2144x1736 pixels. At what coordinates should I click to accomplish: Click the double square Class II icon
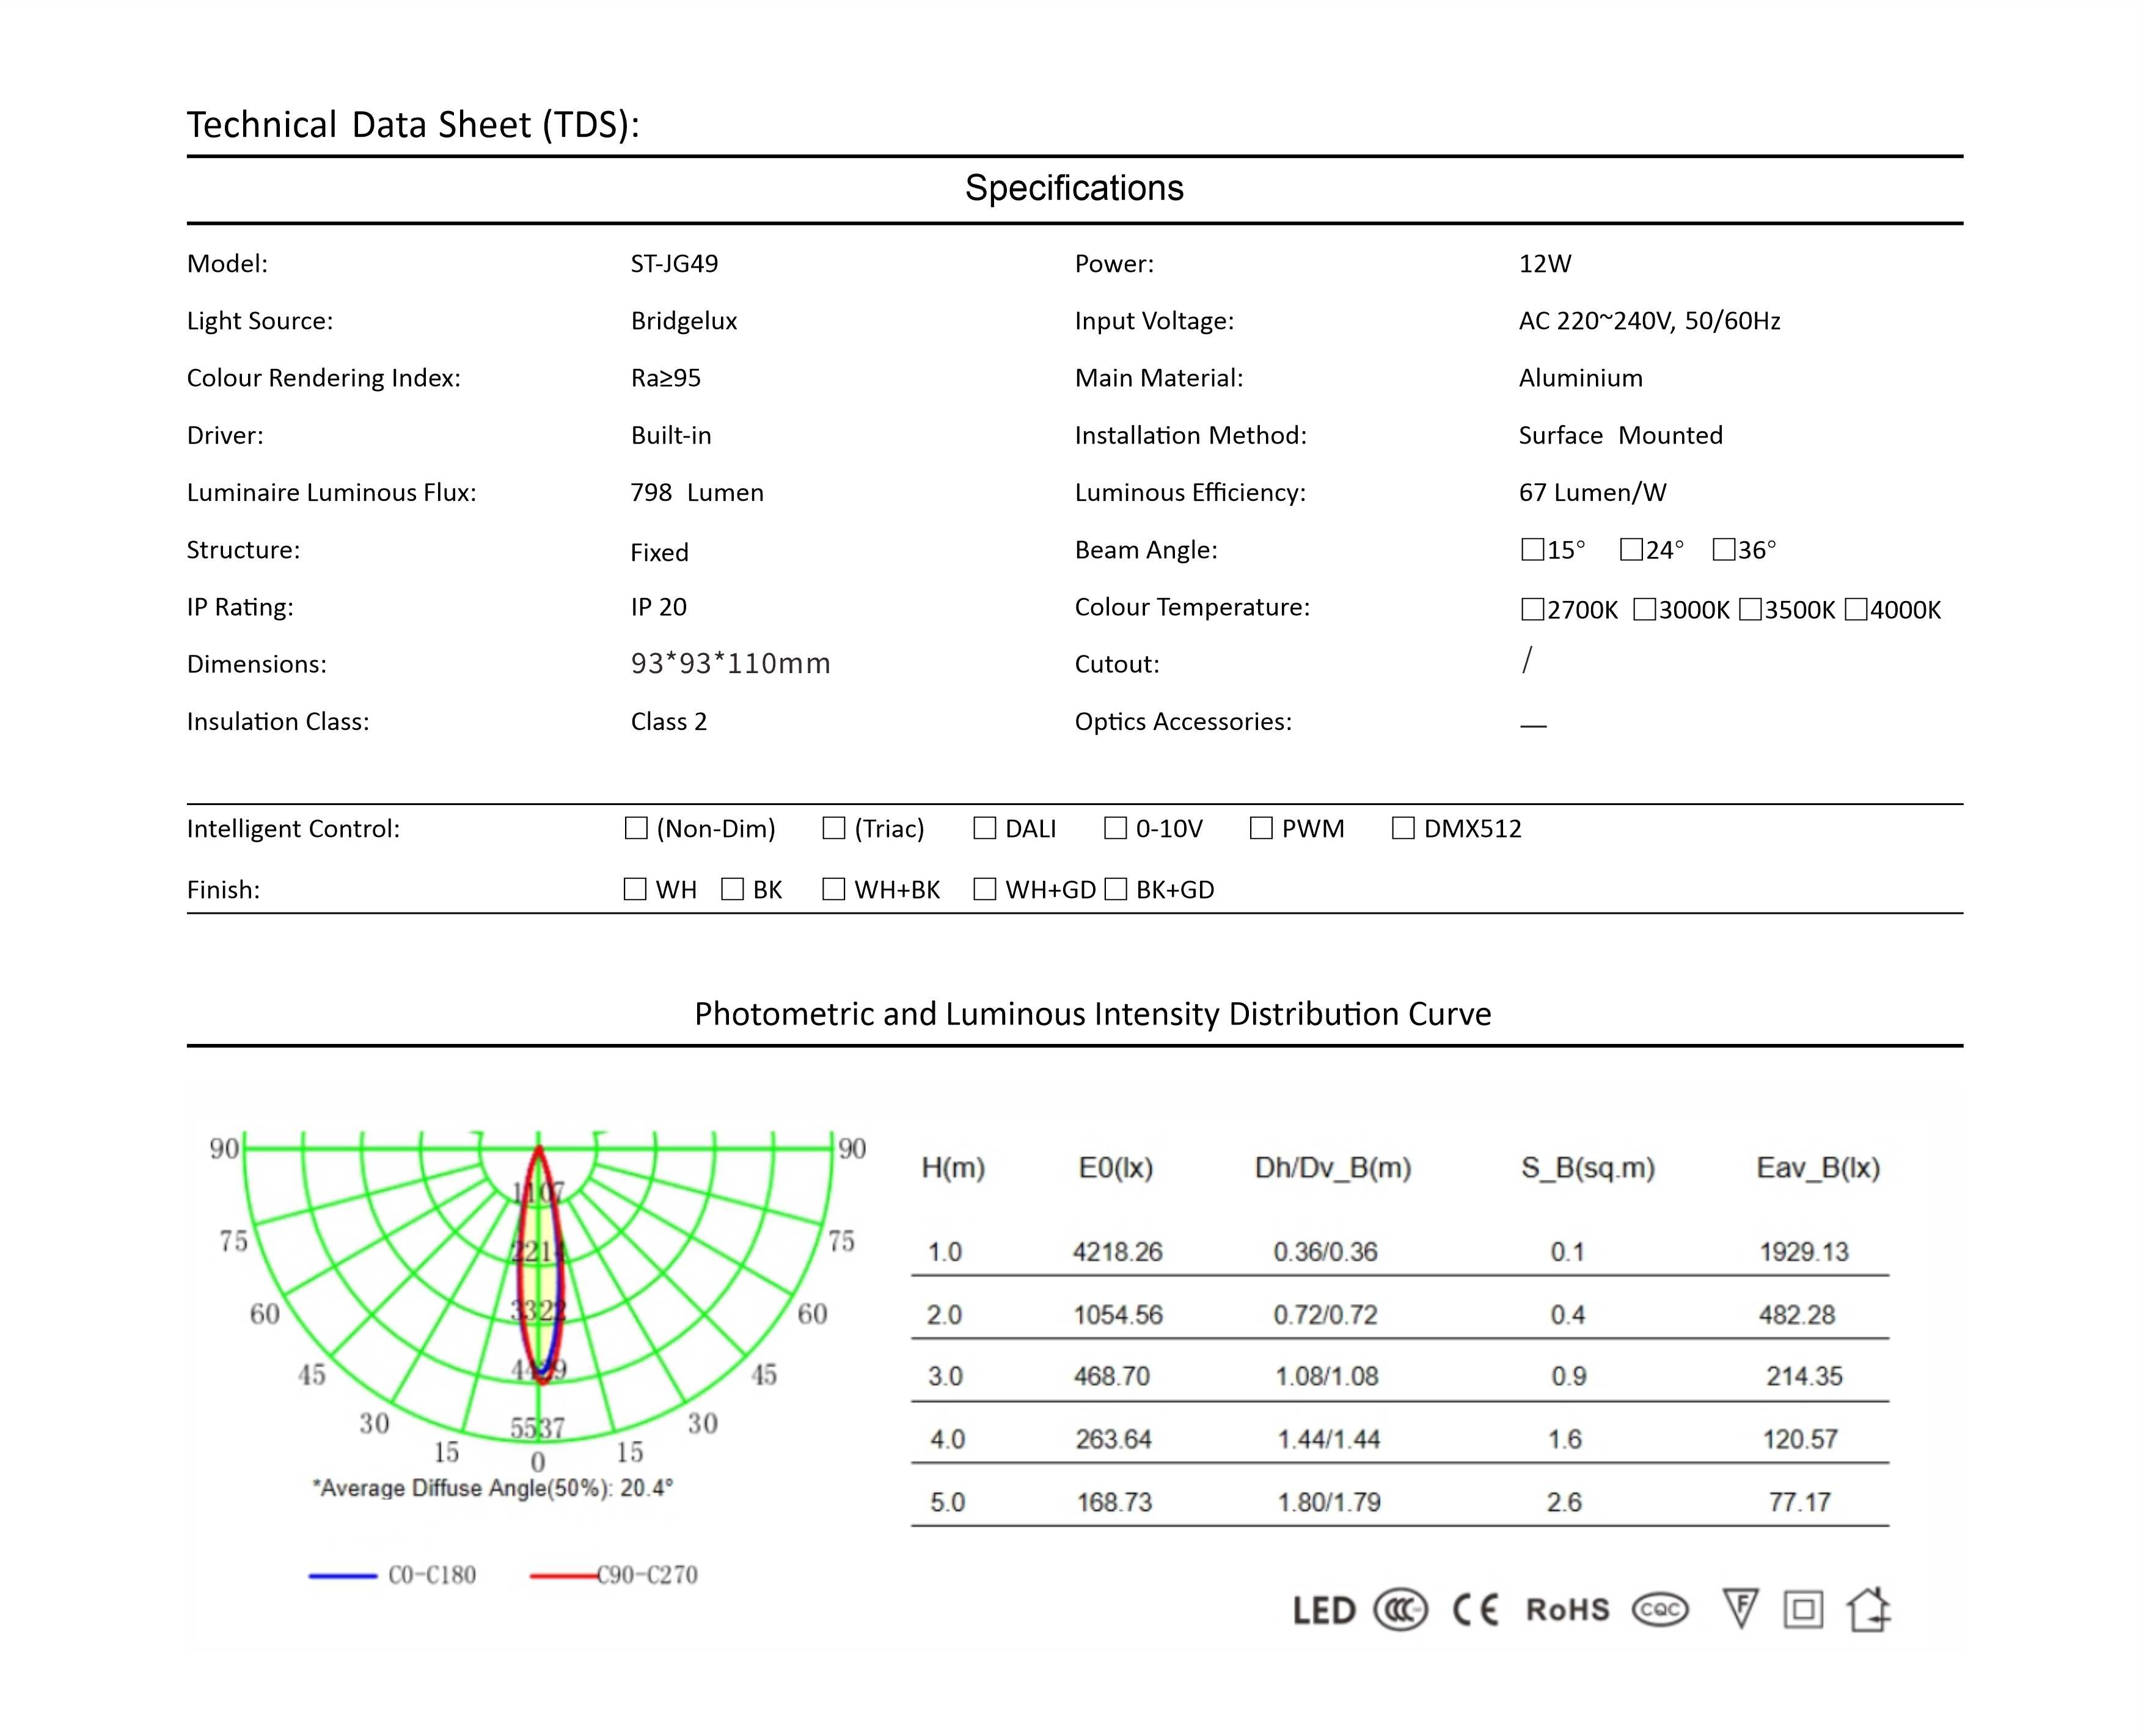coord(1803,1610)
